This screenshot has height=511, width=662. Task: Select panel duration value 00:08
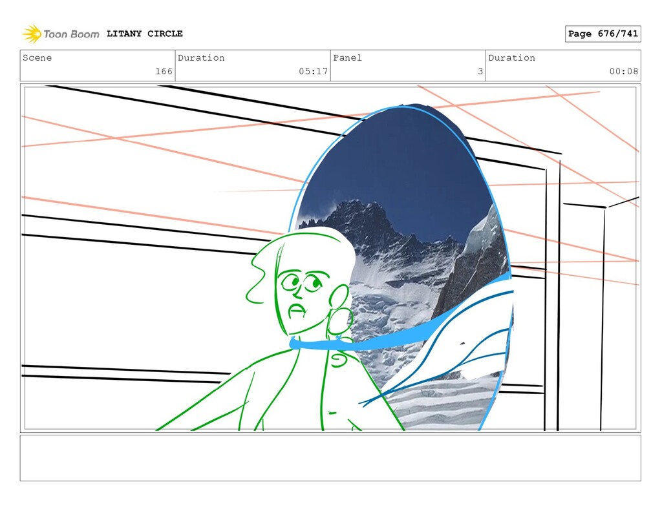point(624,71)
